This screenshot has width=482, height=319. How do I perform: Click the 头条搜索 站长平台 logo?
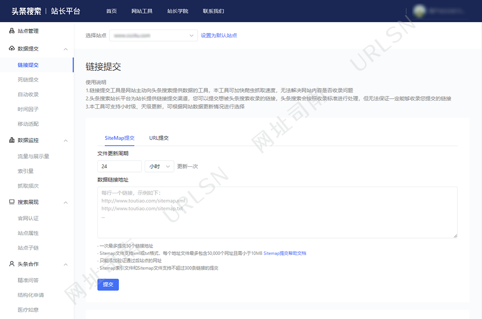pyautogui.click(x=46, y=11)
